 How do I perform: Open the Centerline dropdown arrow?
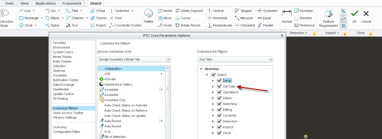click(132, 11)
